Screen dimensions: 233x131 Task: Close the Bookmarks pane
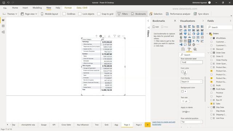click(175, 21)
